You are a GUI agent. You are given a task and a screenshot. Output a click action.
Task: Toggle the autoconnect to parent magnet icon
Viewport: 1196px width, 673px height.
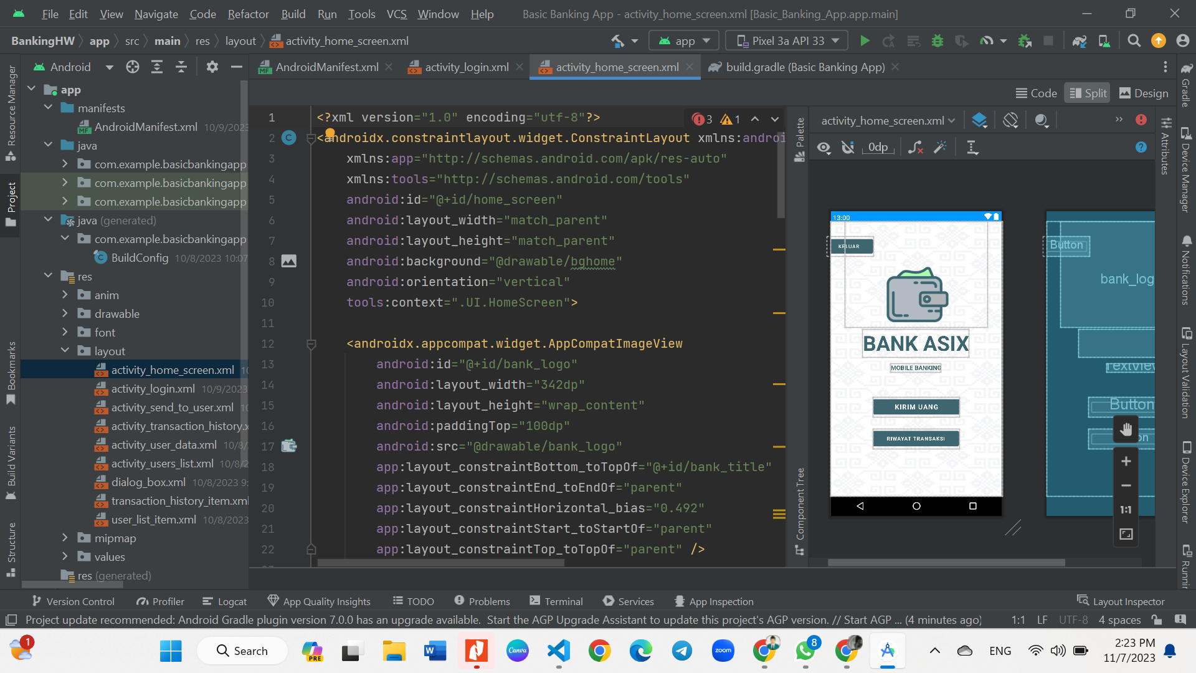click(x=848, y=148)
